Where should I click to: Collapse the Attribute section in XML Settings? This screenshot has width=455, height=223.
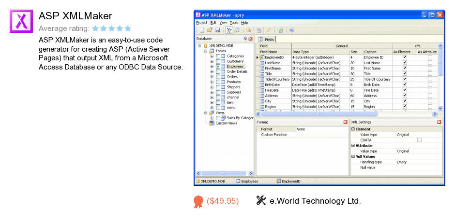[x=353, y=145]
